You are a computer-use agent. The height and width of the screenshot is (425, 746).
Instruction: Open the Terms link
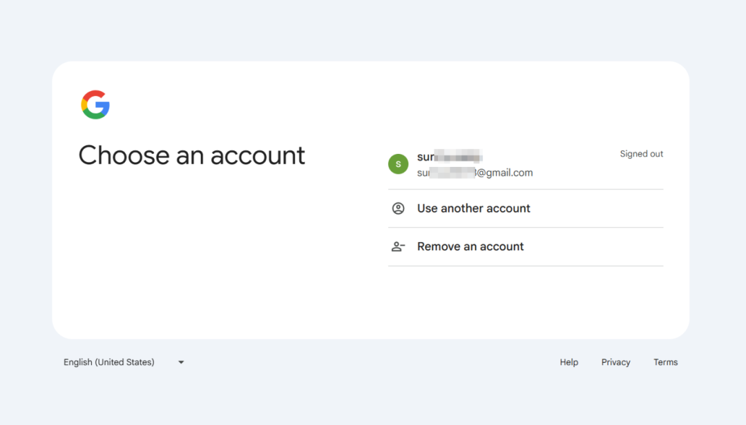tap(665, 362)
